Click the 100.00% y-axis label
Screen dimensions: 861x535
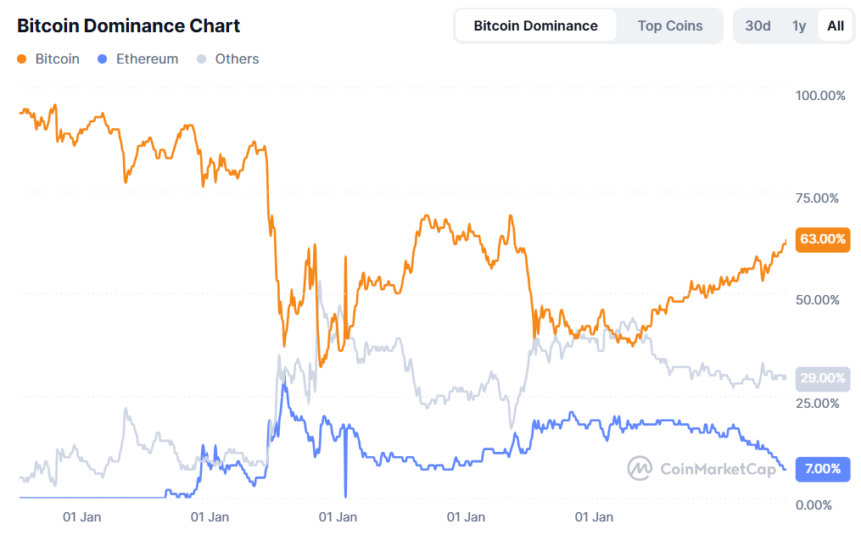820,96
